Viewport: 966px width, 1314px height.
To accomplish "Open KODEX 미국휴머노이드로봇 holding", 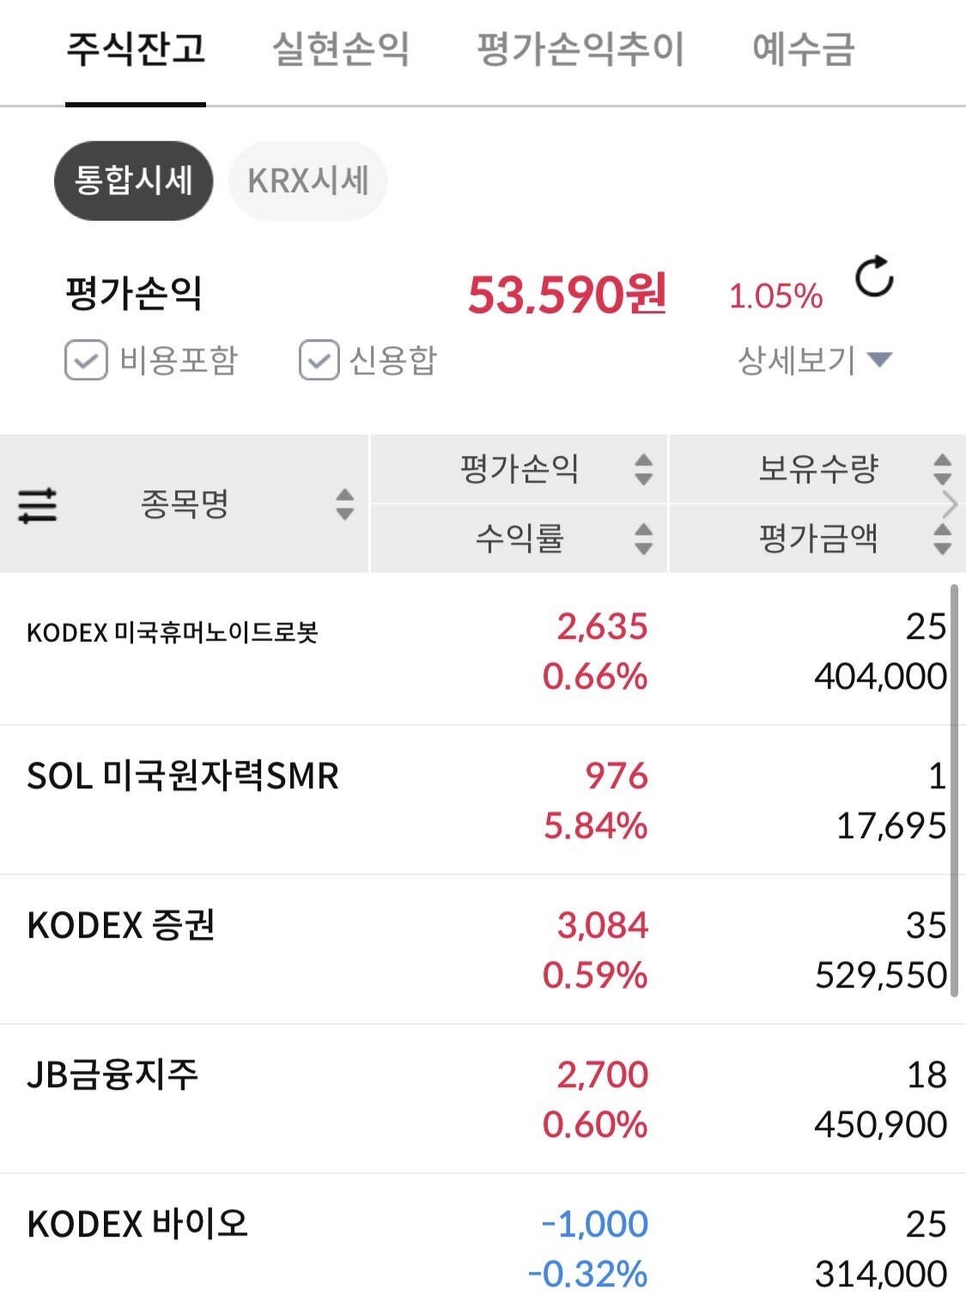I will pos(173,633).
